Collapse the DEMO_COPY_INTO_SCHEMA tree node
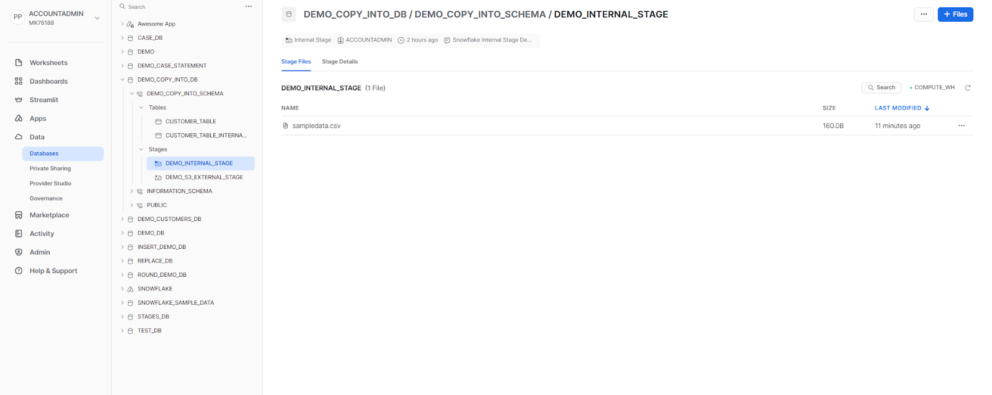This screenshot has width=992, height=395. click(131, 93)
